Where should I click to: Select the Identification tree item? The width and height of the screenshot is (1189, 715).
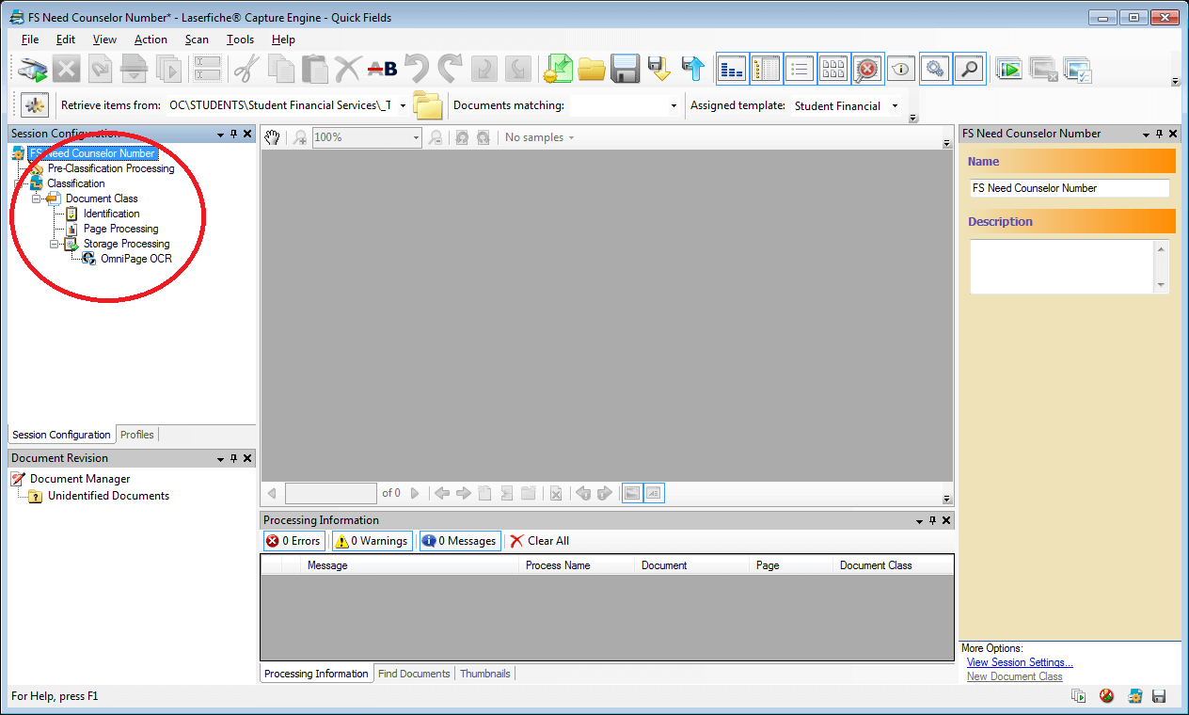point(112,214)
